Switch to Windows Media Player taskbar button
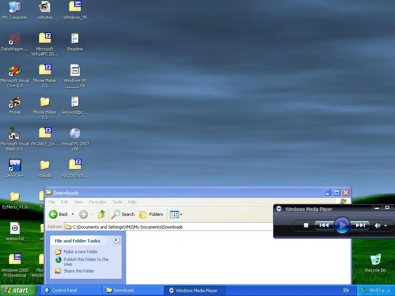 pyautogui.click(x=196, y=291)
